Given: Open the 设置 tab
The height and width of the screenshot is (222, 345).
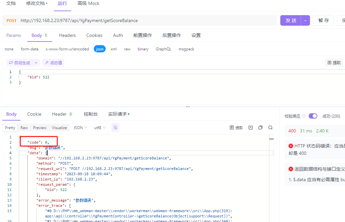Looking at the screenshot, I should (196, 35).
